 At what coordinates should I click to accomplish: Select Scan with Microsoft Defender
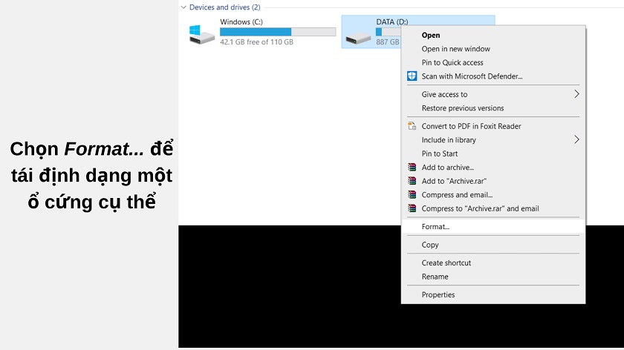pyautogui.click(x=493, y=76)
